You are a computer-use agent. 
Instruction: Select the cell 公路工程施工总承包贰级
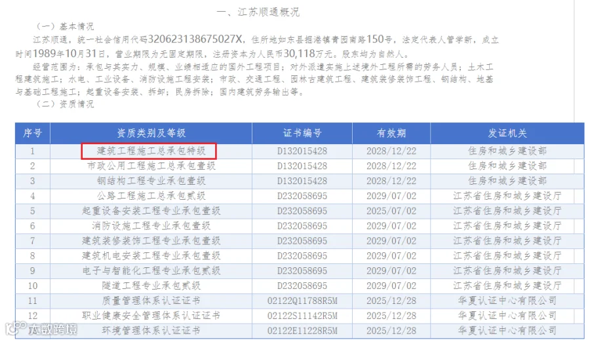tap(151, 196)
